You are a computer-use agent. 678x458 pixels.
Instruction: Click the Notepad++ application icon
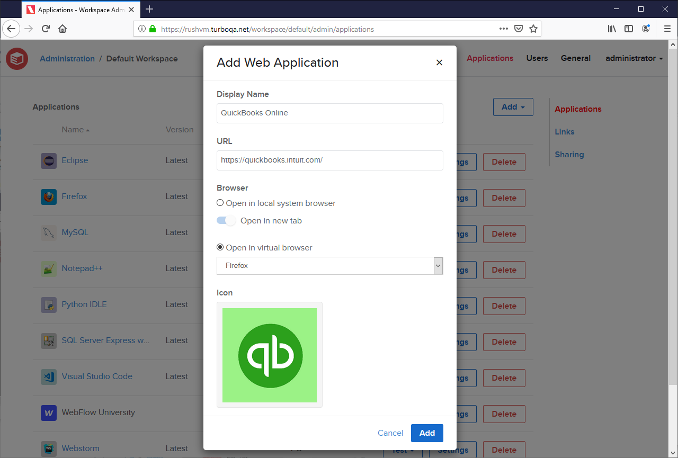[x=48, y=268]
